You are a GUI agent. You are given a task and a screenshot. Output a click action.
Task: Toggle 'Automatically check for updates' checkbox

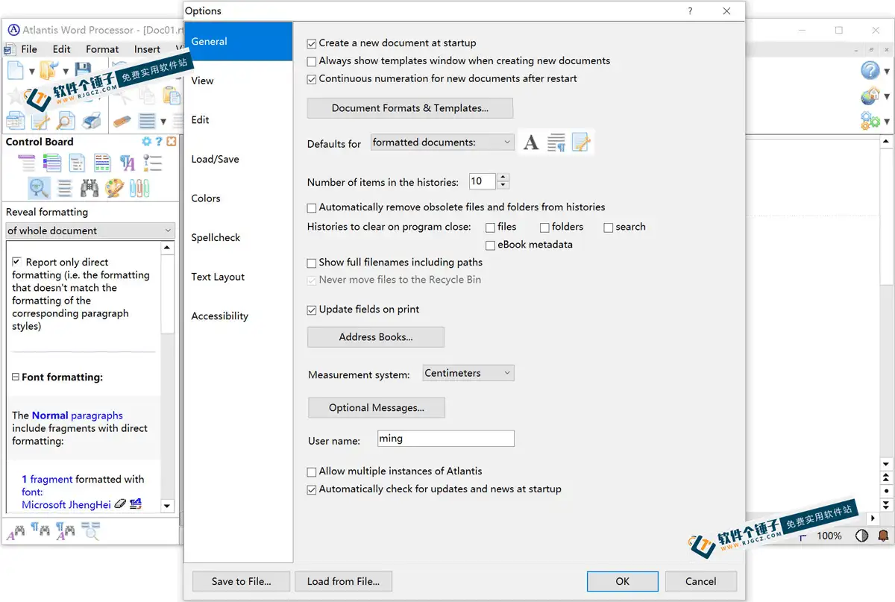312,489
